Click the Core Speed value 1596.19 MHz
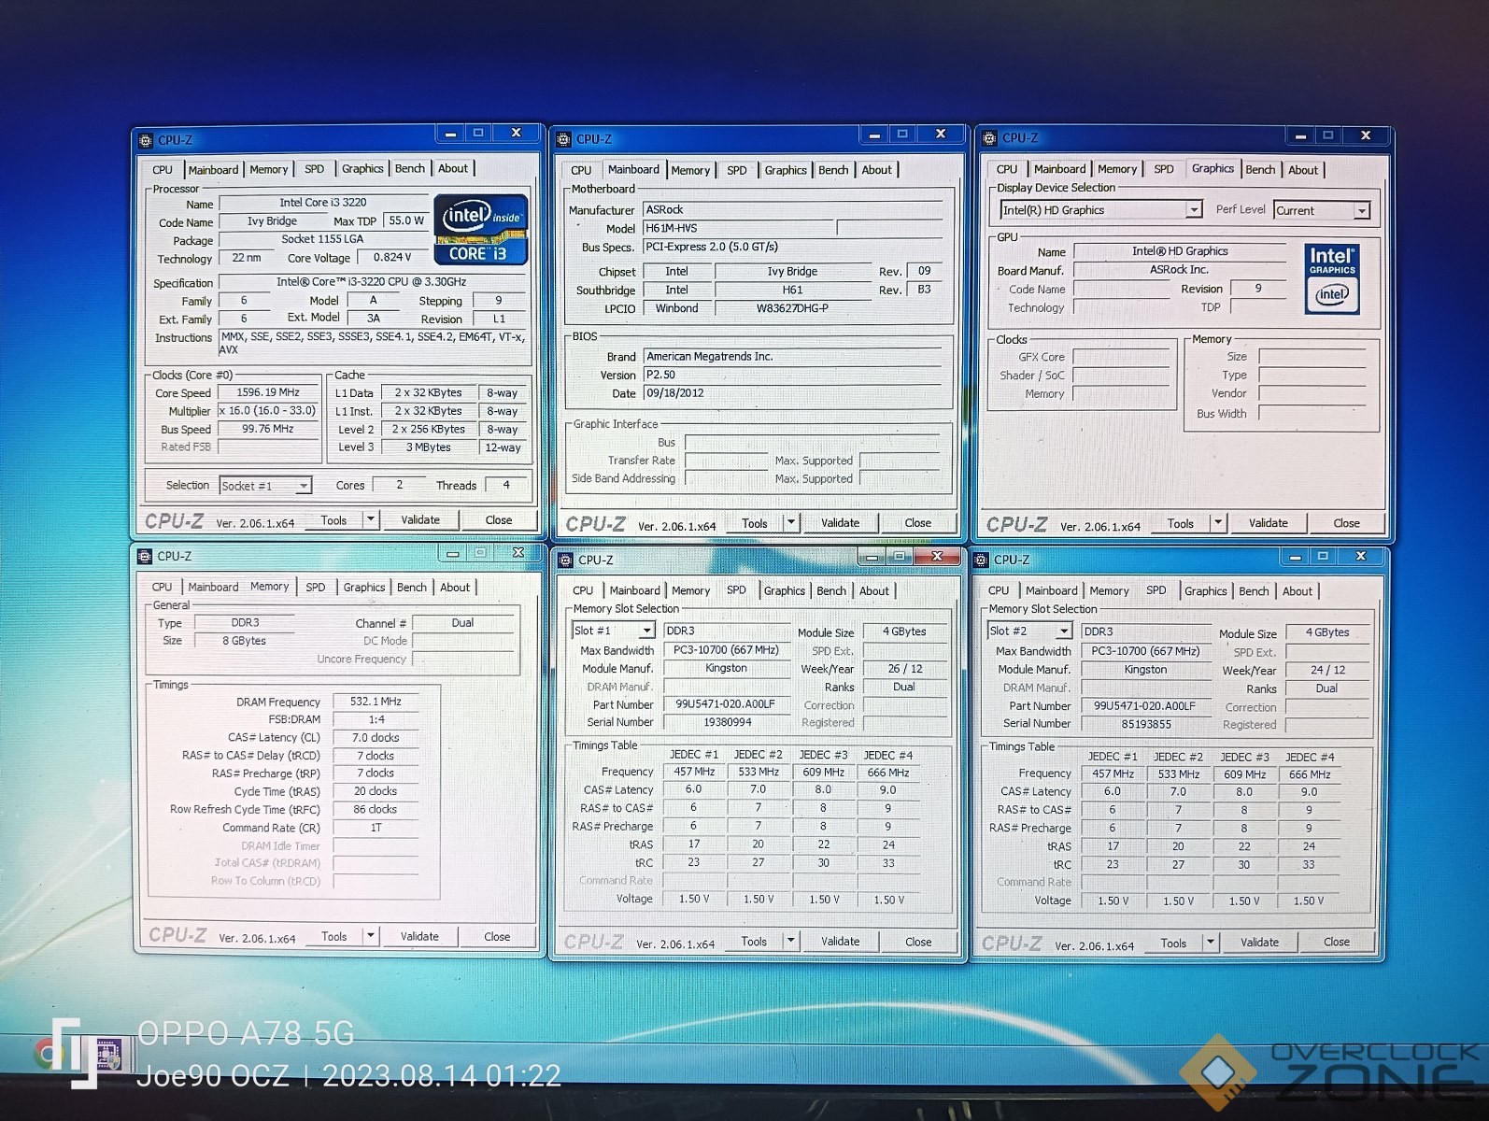Image resolution: width=1489 pixels, height=1121 pixels. [x=267, y=392]
